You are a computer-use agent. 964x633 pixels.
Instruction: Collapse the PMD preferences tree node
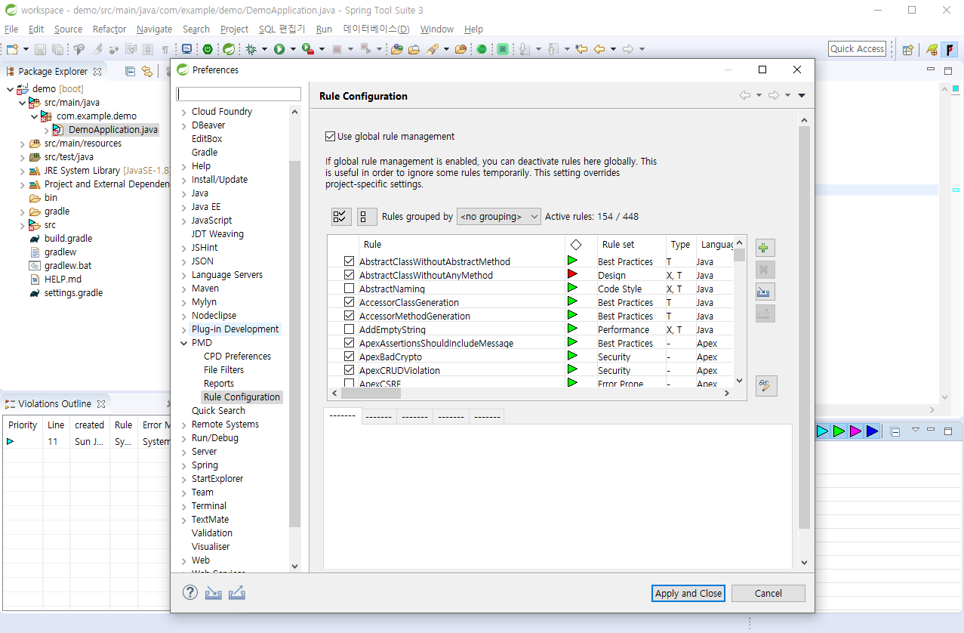[x=183, y=342]
